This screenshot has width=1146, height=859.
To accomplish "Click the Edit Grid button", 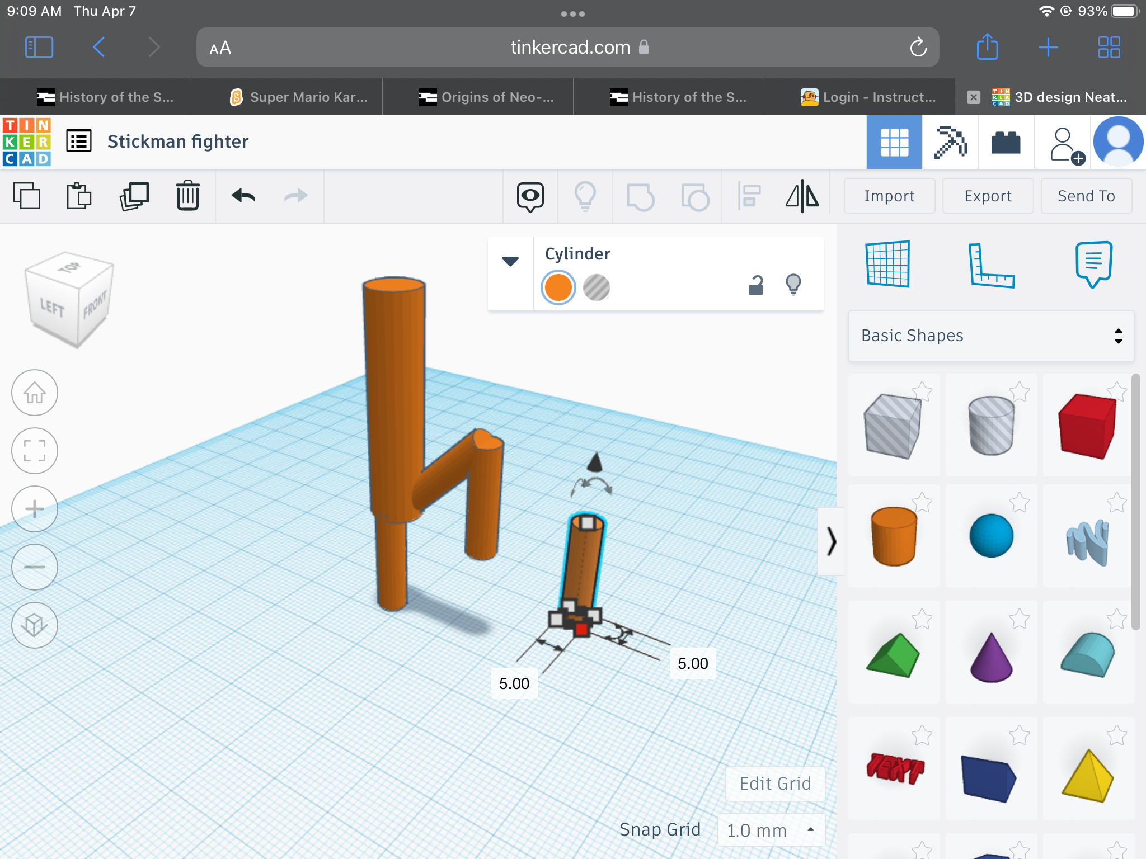I will tap(775, 784).
